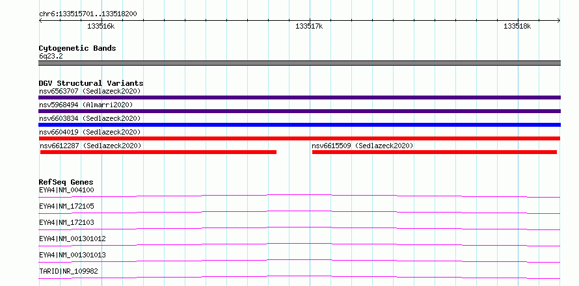
Task: Select the nsv5968494 (Almarri2020) variant bar
Action: pos(299,111)
